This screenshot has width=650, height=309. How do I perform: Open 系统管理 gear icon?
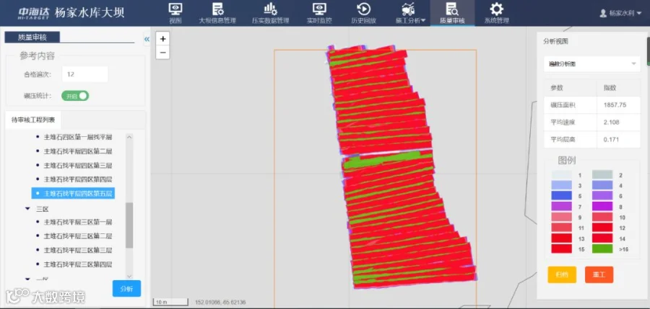tap(496, 9)
